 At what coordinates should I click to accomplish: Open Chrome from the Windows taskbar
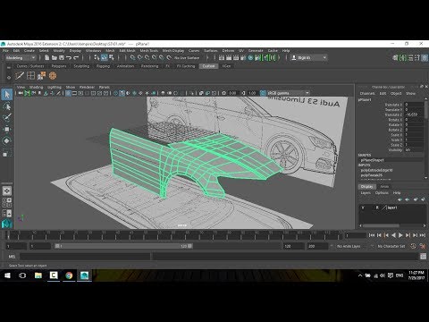coord(69,275)
